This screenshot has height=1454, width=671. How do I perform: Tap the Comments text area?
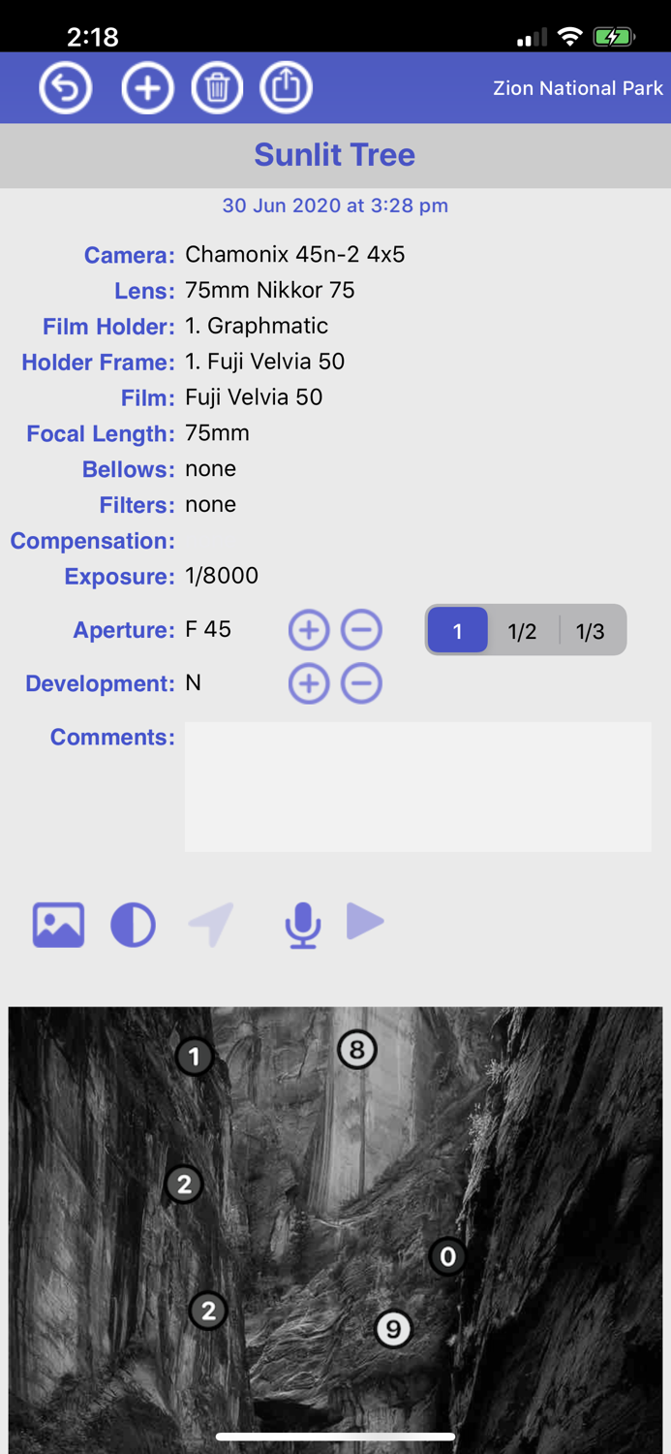click(x=417, y=786)
